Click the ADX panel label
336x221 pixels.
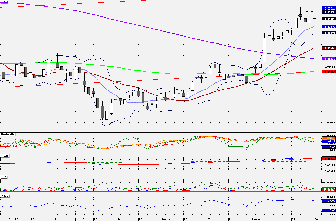[x=3, y=177]
